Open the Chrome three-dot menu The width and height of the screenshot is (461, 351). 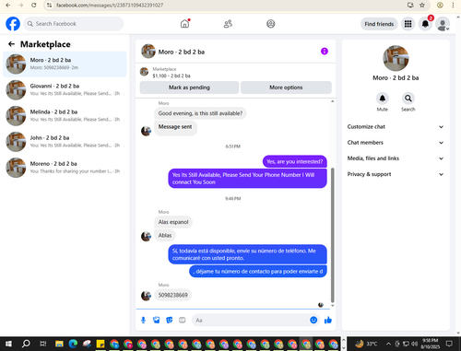coord(453,6)
